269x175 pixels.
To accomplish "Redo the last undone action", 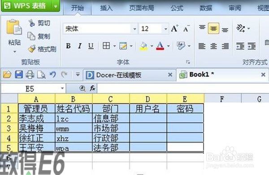I will (64, 75).
